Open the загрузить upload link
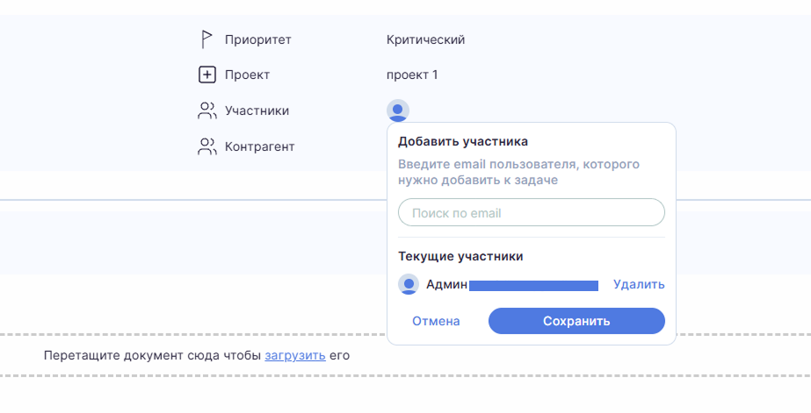 pos(295,356)
